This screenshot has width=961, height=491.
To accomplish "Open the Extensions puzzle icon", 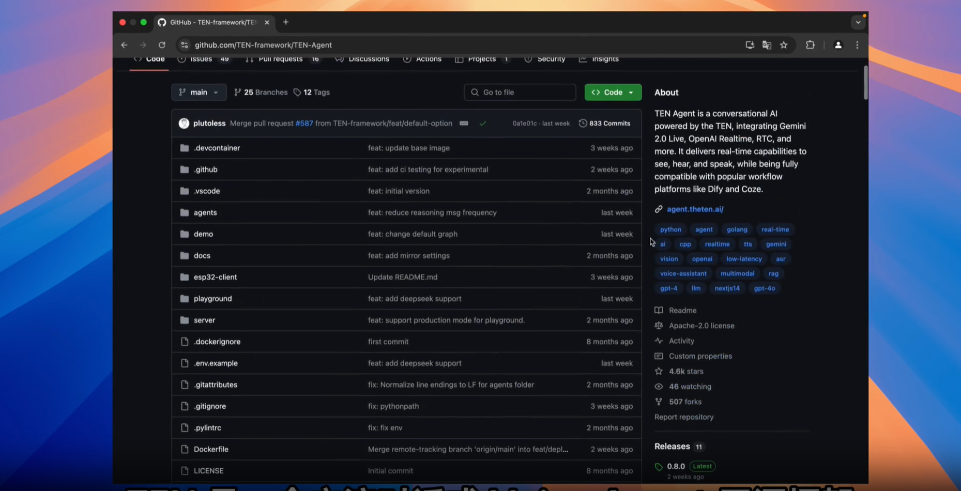I will point(810,45).
